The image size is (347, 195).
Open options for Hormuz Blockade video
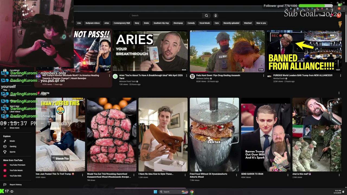110,76
